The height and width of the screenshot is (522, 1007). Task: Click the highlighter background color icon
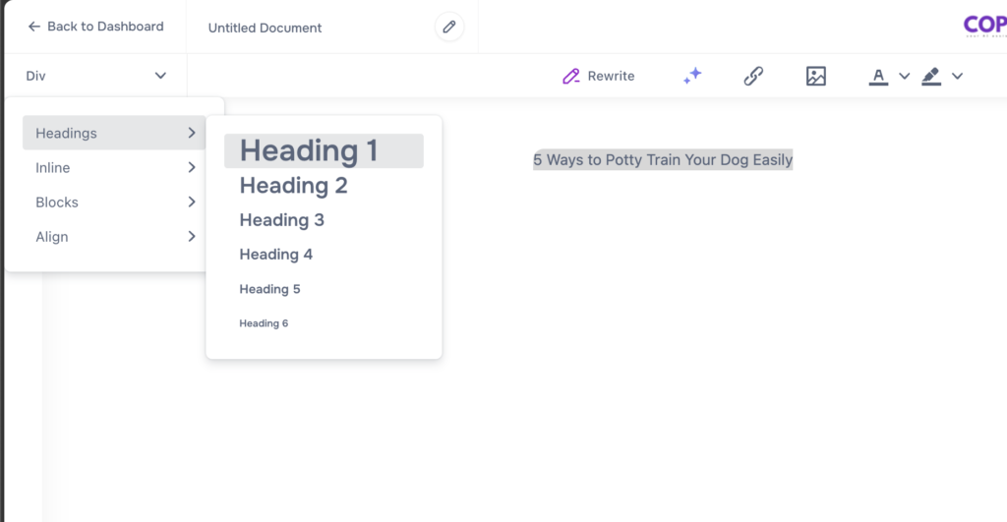(931, 76)
